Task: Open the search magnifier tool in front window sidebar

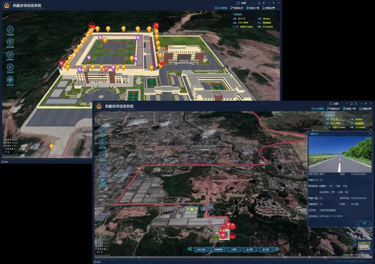Action: pyautogui.click(x=102, y=143)
